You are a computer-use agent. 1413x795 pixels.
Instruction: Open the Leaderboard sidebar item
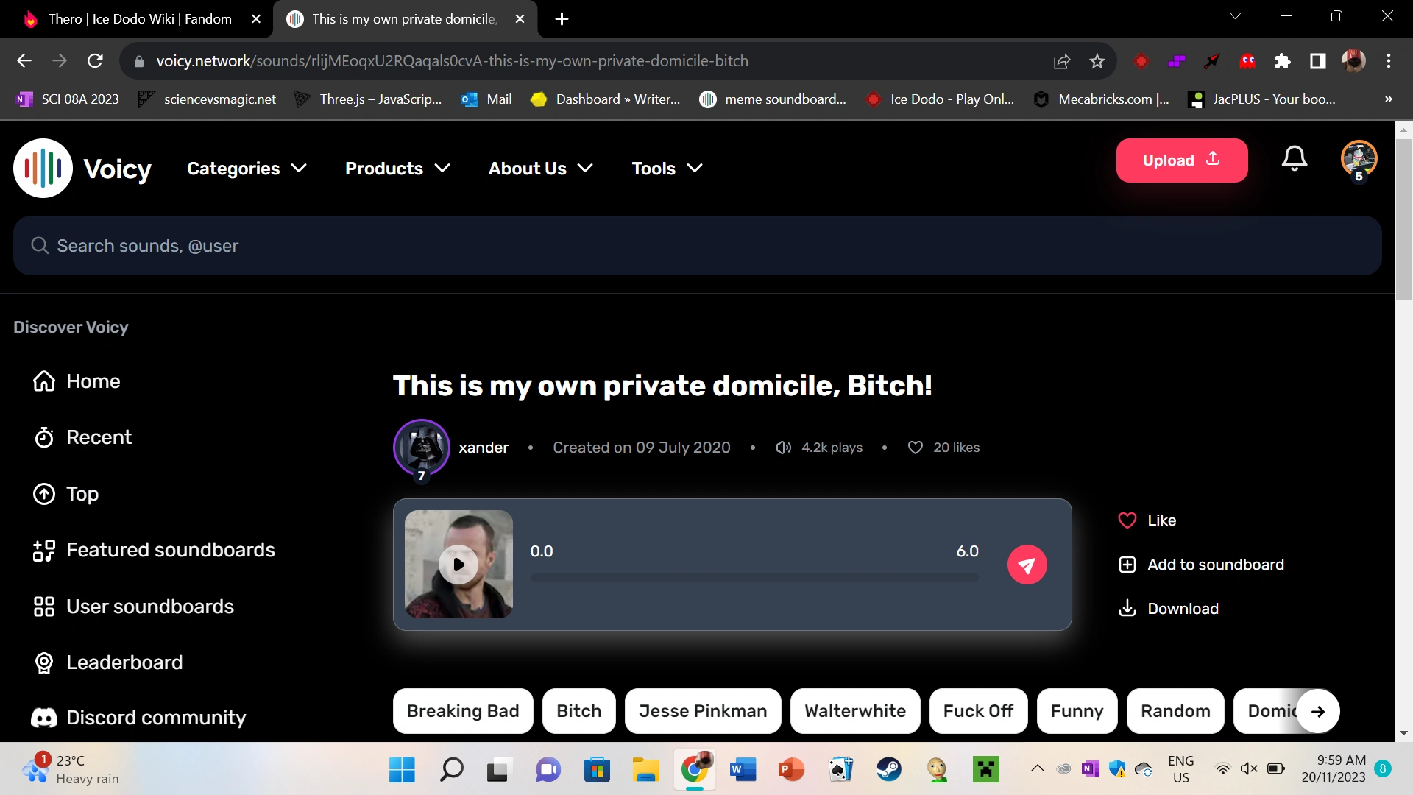pyautogui.click(x=124, y=662)
